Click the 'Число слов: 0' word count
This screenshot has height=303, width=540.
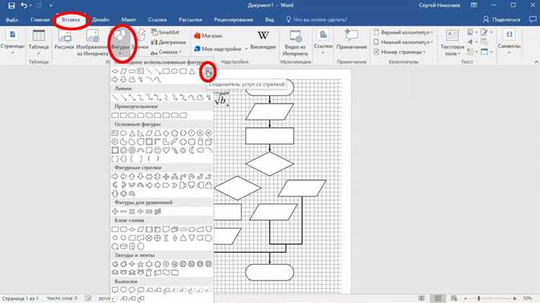pos(62,298)
